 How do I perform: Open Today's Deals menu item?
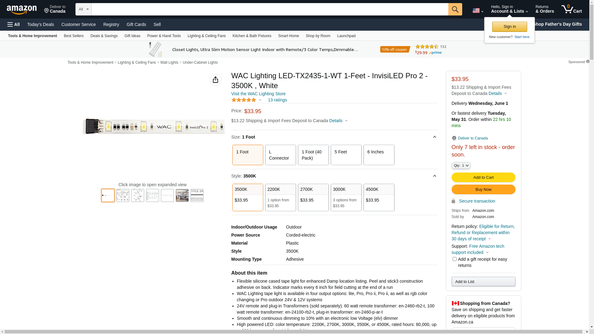pyautogui.click(x=41, y=24)
